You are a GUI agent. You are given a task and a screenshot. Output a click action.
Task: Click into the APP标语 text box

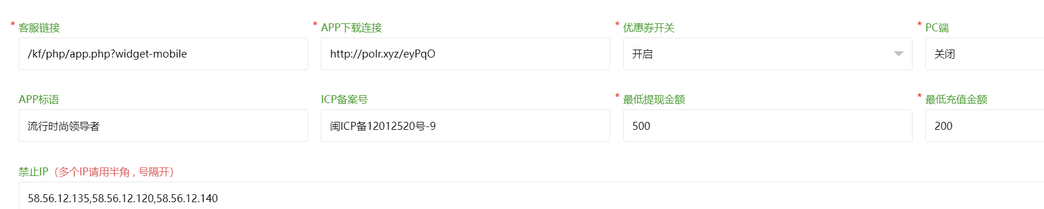coord(164,126)
